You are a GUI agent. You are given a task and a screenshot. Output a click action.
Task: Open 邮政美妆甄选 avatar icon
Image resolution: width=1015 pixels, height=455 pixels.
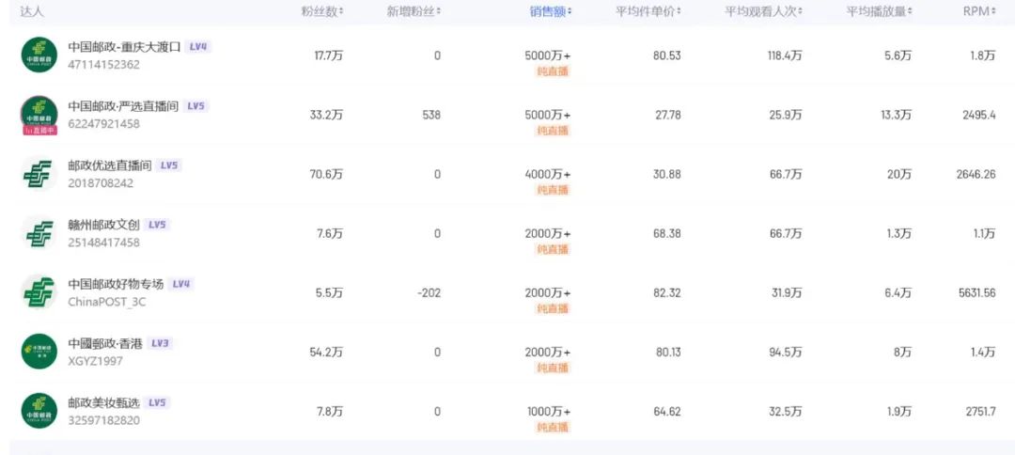coord(39,410)
